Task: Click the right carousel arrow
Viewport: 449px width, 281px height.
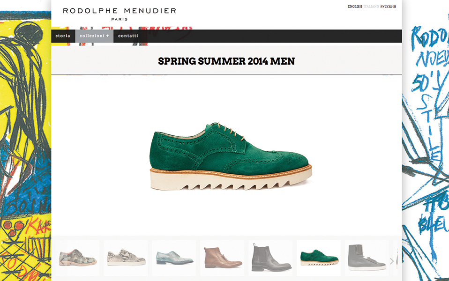Action: (x=392, y=261)
